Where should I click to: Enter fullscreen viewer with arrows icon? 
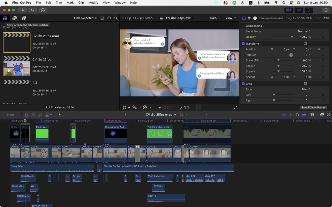point(235,108)
